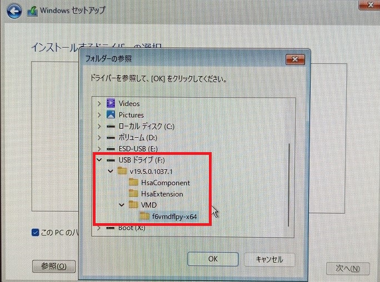This screenshot has height=282, width=380.
Task: Select 'v19.5.0.1037.1' folder name
Action: 151,172
